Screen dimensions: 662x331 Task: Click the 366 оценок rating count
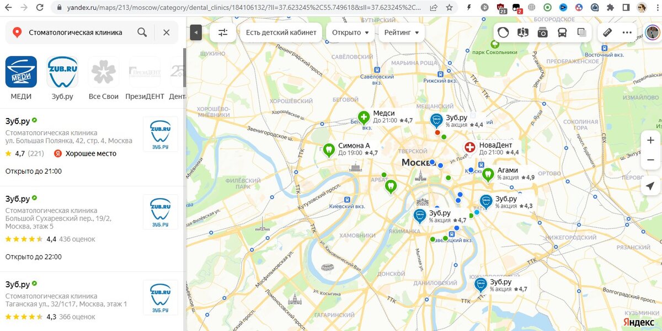point(77,317)
